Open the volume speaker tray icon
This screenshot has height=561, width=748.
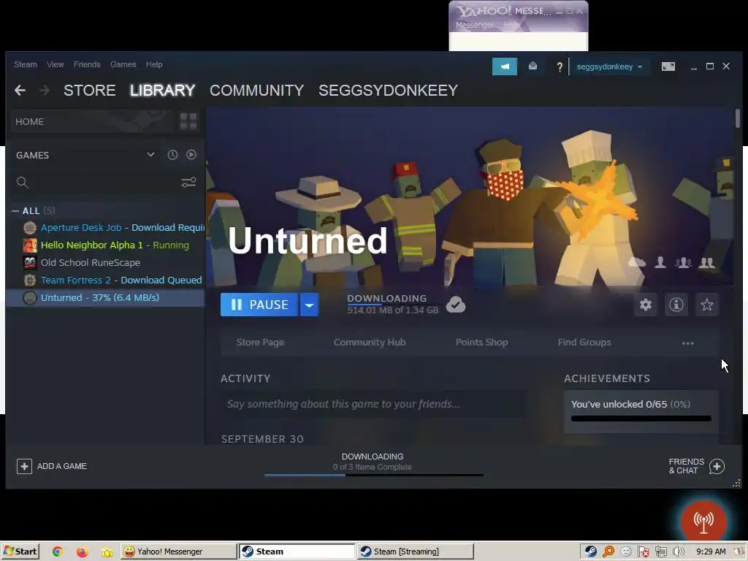point(679,552)
